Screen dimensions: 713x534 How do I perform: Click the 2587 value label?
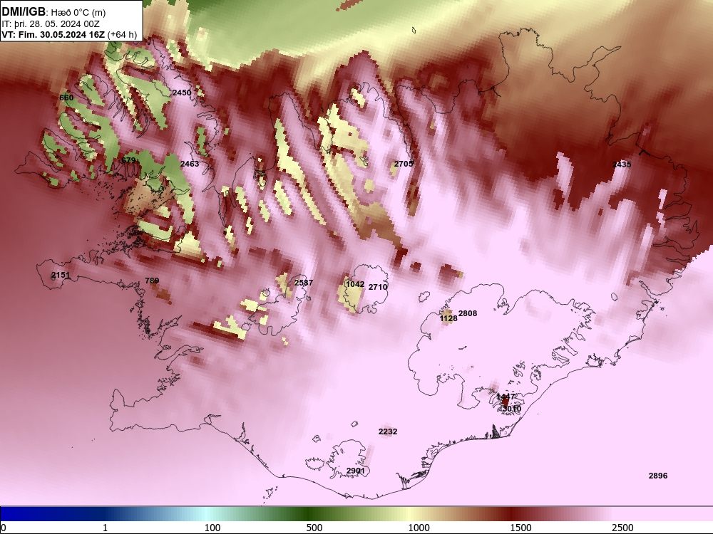pos(304,283)
